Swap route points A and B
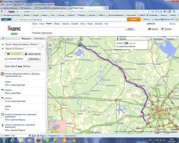 coord(43,46)
